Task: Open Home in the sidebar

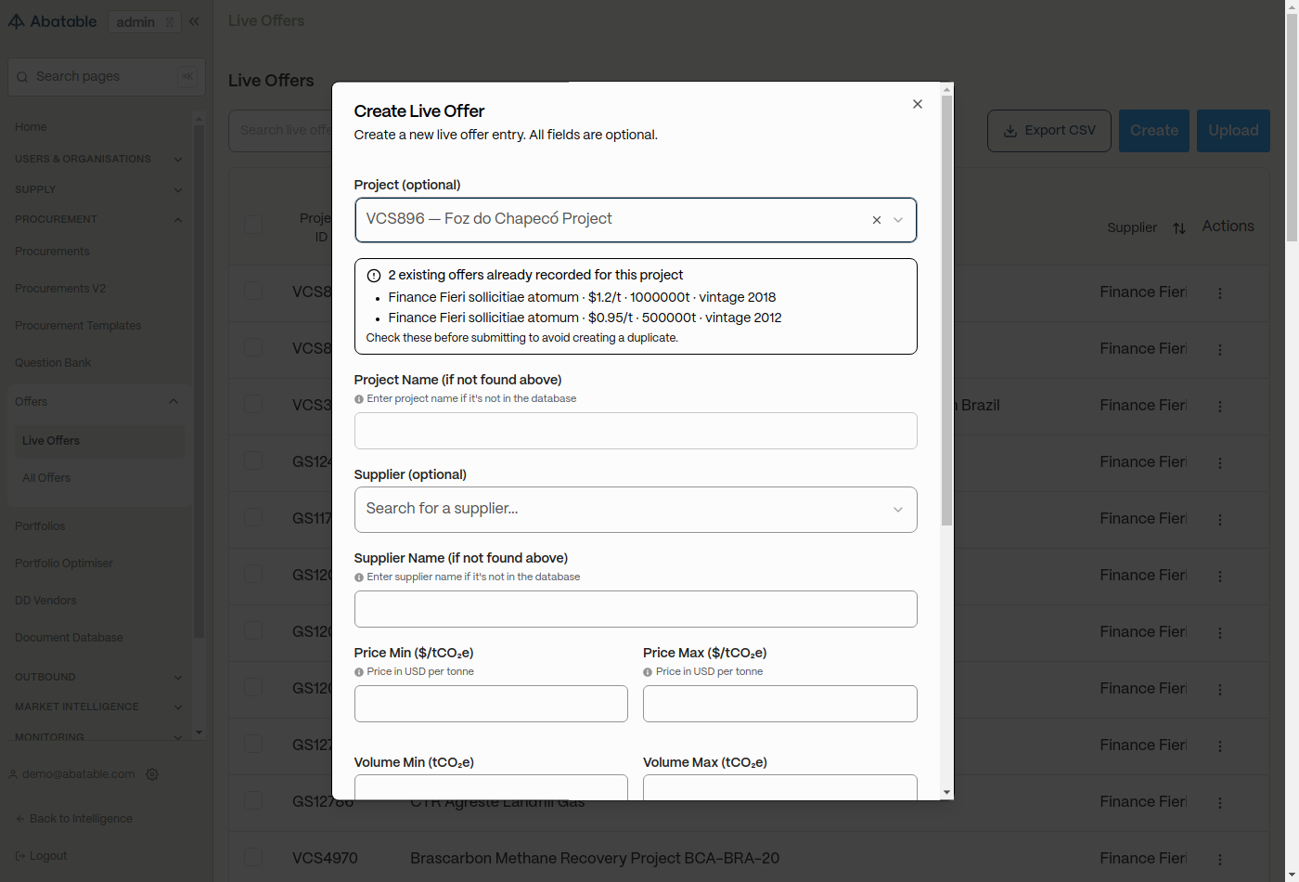Action: coord(31,127)
